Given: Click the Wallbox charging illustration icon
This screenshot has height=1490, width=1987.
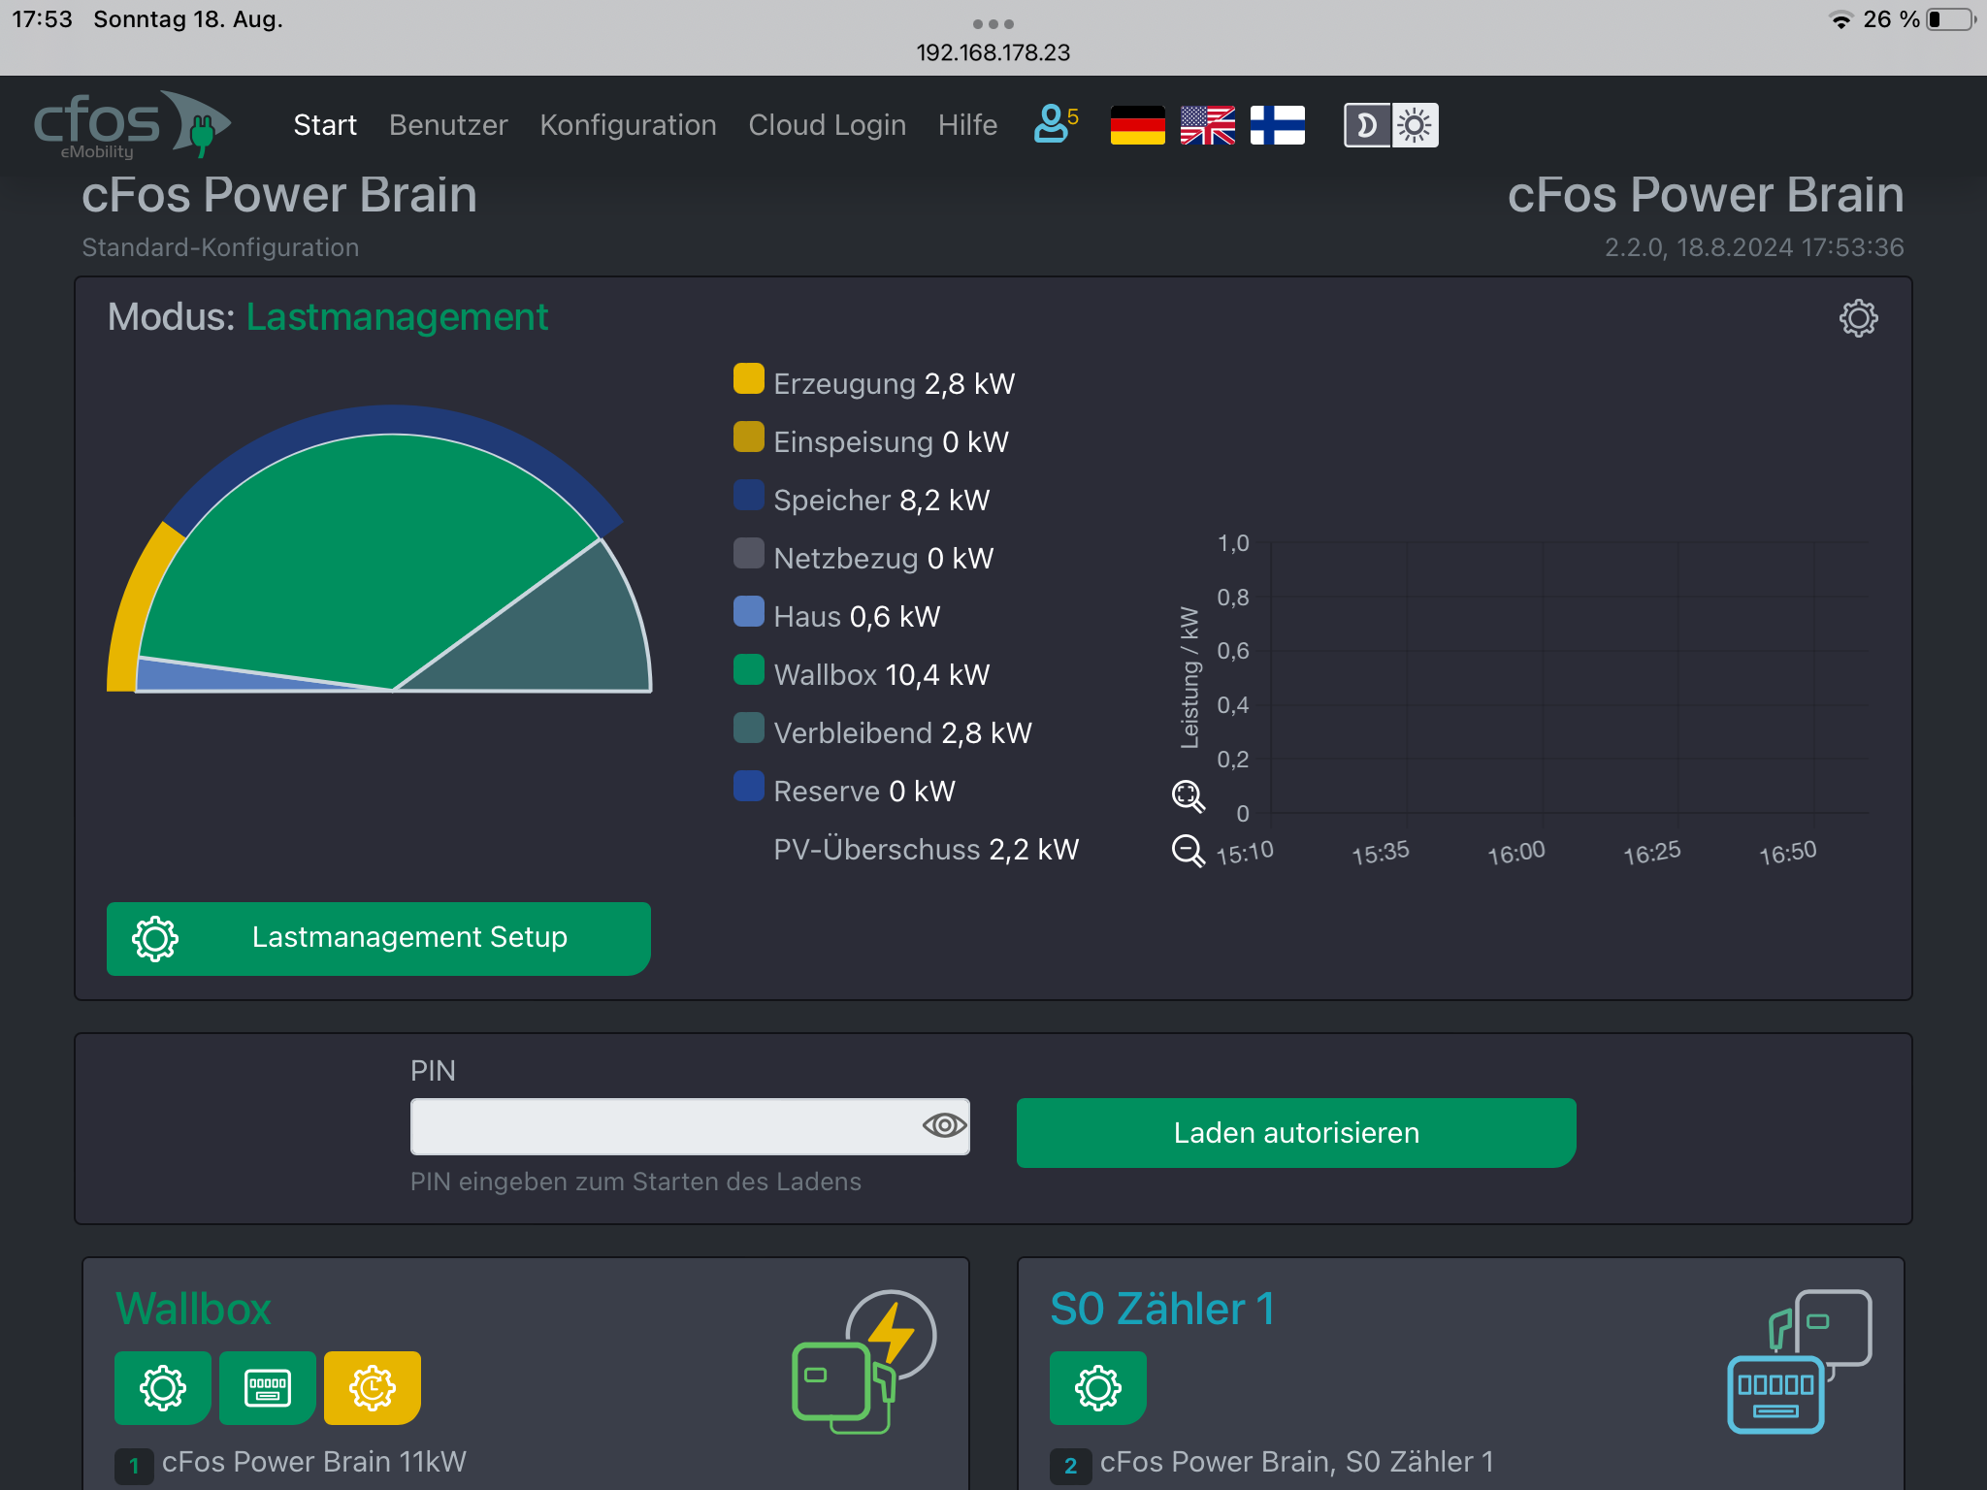Looking at the screenshot, I should coord(864,1362).
